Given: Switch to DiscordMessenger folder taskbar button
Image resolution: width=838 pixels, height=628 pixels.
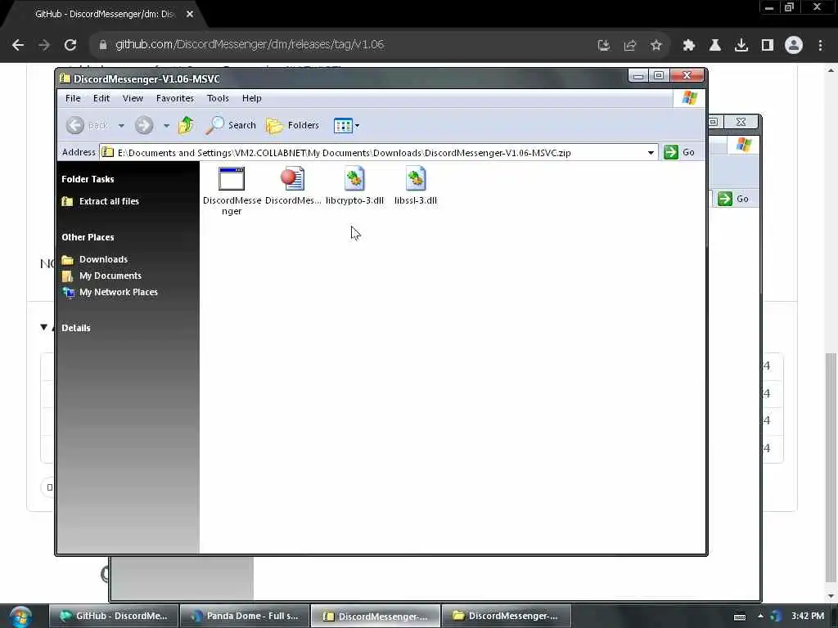Looking at the screenshot, I should click(x=506, y=617).
